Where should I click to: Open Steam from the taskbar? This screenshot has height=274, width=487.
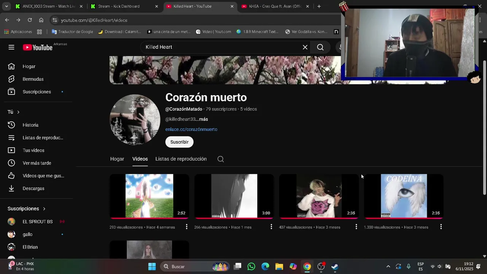(x=335, y=266)
